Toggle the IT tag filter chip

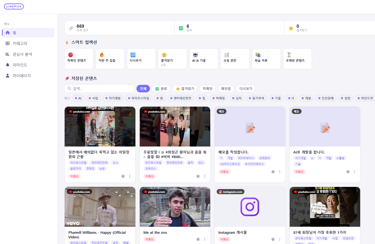click(x=291, y=98)
